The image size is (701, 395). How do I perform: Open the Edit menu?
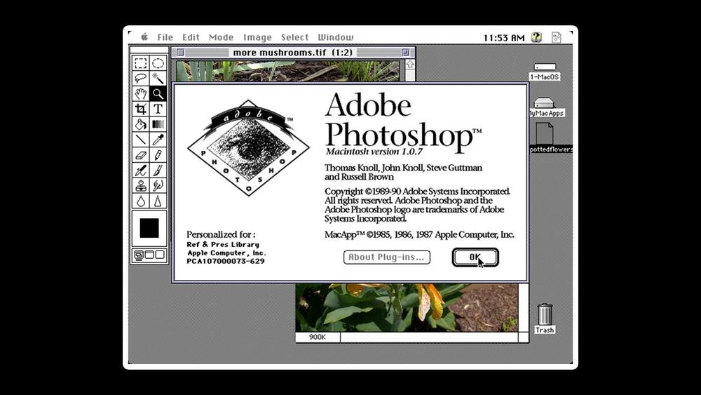coord(191,37)
